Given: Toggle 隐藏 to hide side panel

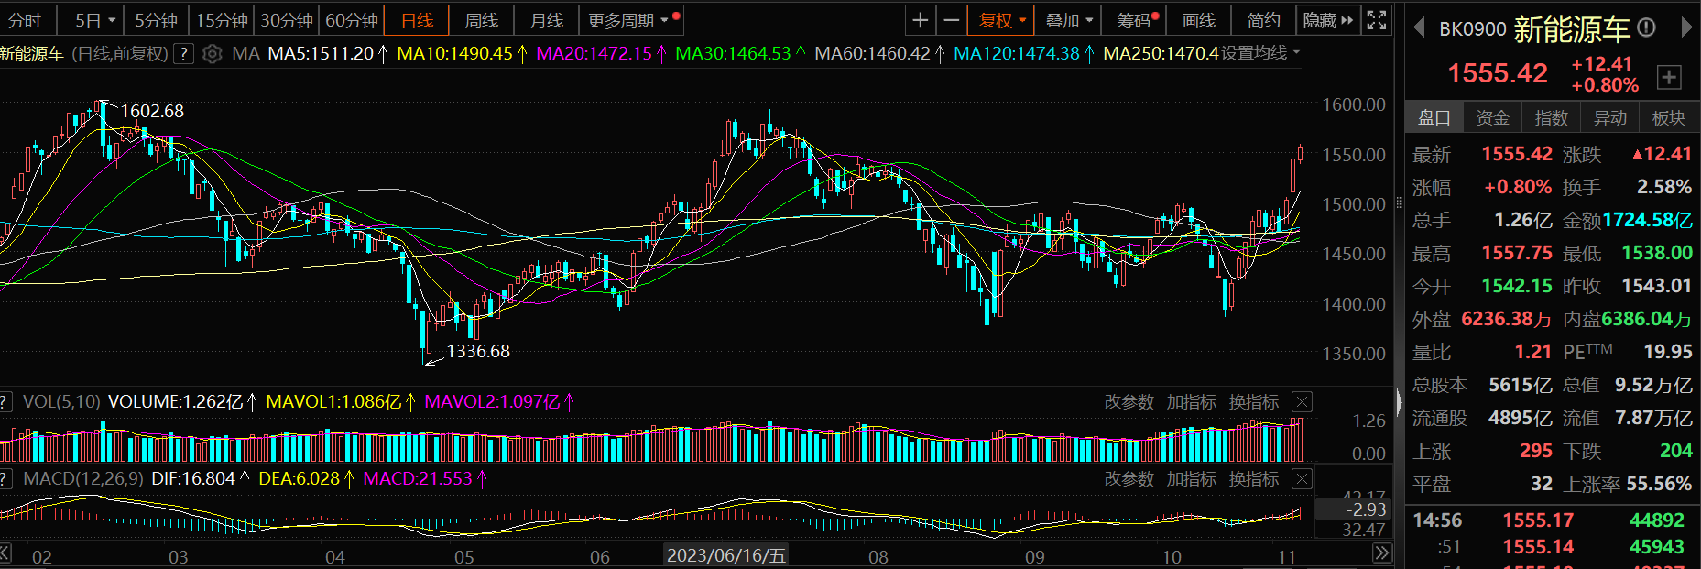Looking at the screenshot, I should 1327,20.
